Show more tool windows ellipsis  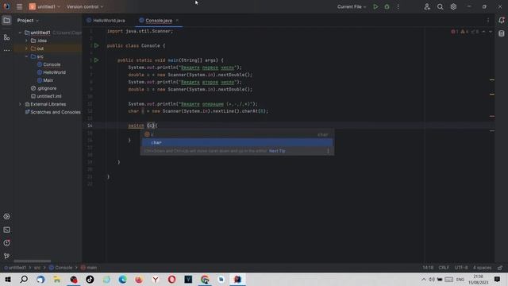(x=6, y=50)
